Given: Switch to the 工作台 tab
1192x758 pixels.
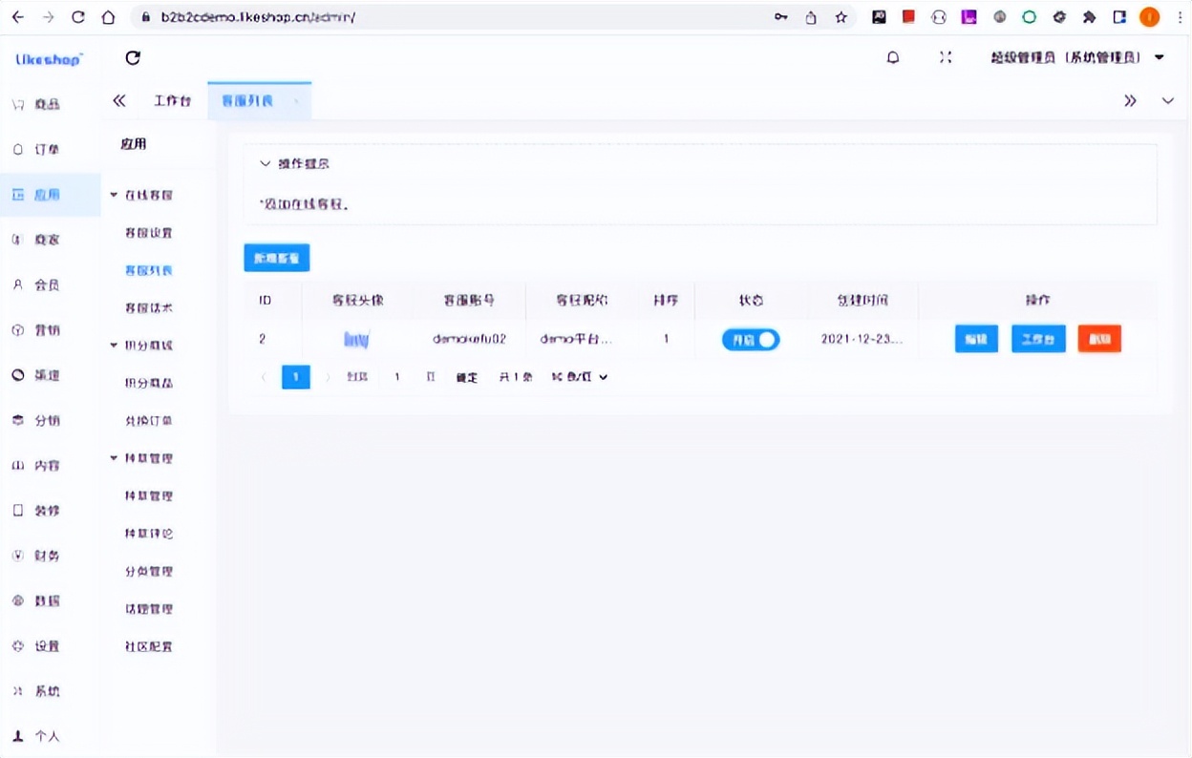Looking at the screenshot, I should pos(172,100).
